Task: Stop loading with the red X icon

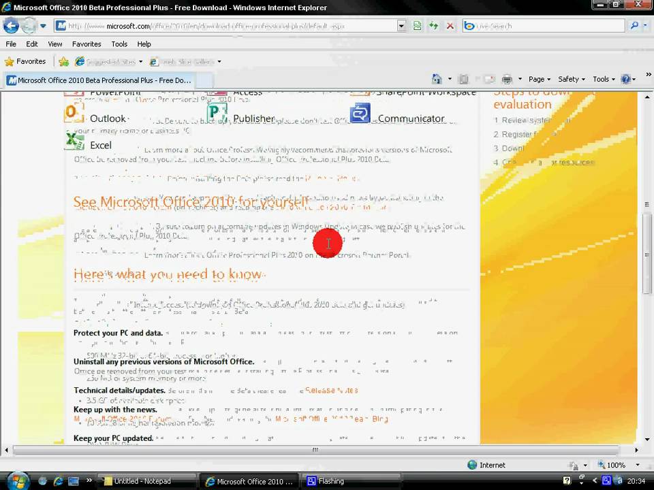Action: point(450,26)
